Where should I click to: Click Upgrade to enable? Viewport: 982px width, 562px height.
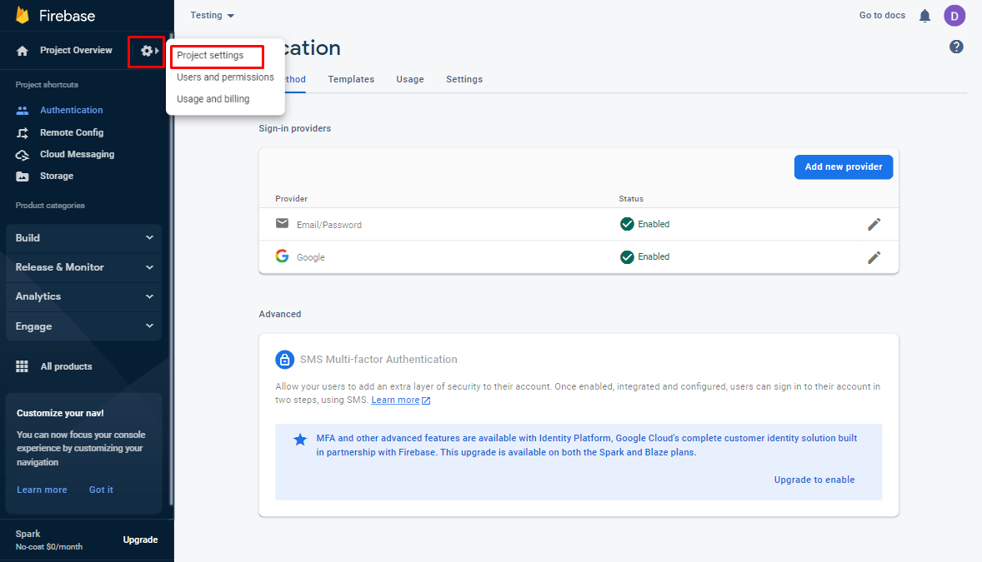pyautogui.click(x=814, y=480)
